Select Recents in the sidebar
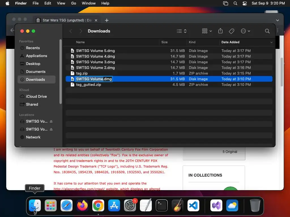Screen dimensions: 290x217 (x=37, y=48)
